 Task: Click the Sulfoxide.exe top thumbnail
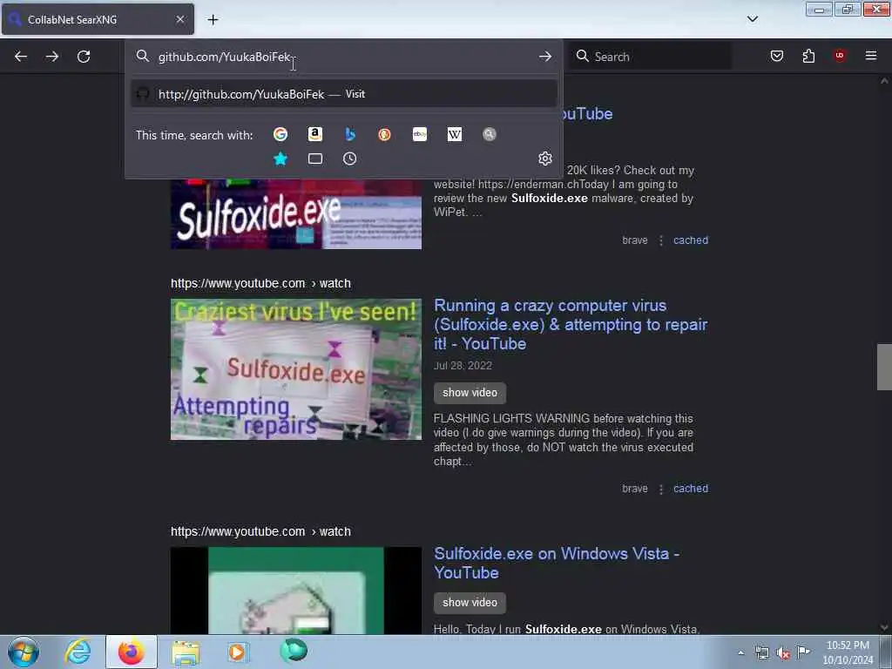coord(296,214)
